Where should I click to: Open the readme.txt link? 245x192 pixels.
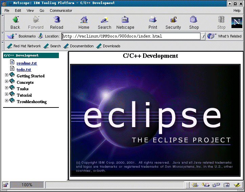(x=26, y=63)
